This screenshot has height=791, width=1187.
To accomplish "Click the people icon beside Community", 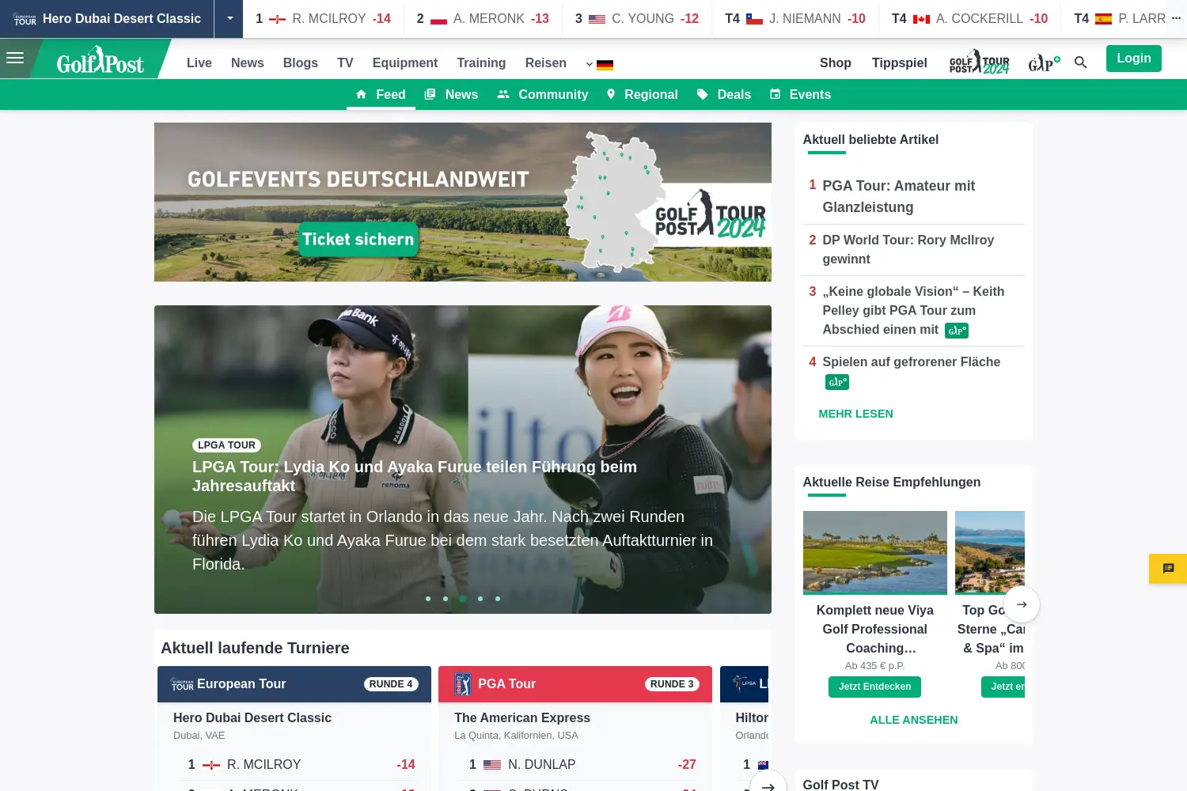I will point(503,94).
